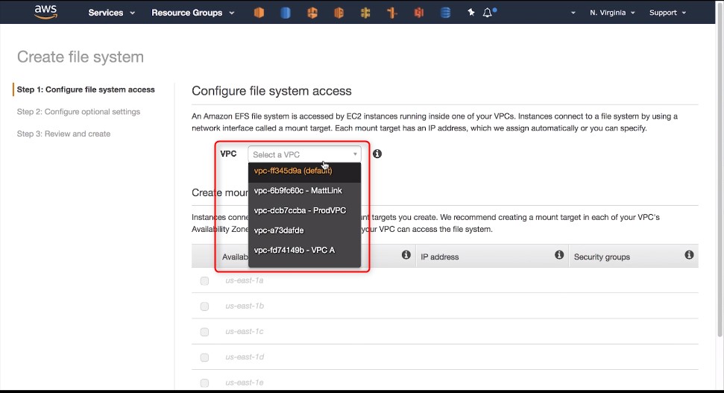Viewport: 724px width, 393px height.
Task: Open the orange striped-cube shortcut icon
Action: pyautogui.click(x=339, y=13)
